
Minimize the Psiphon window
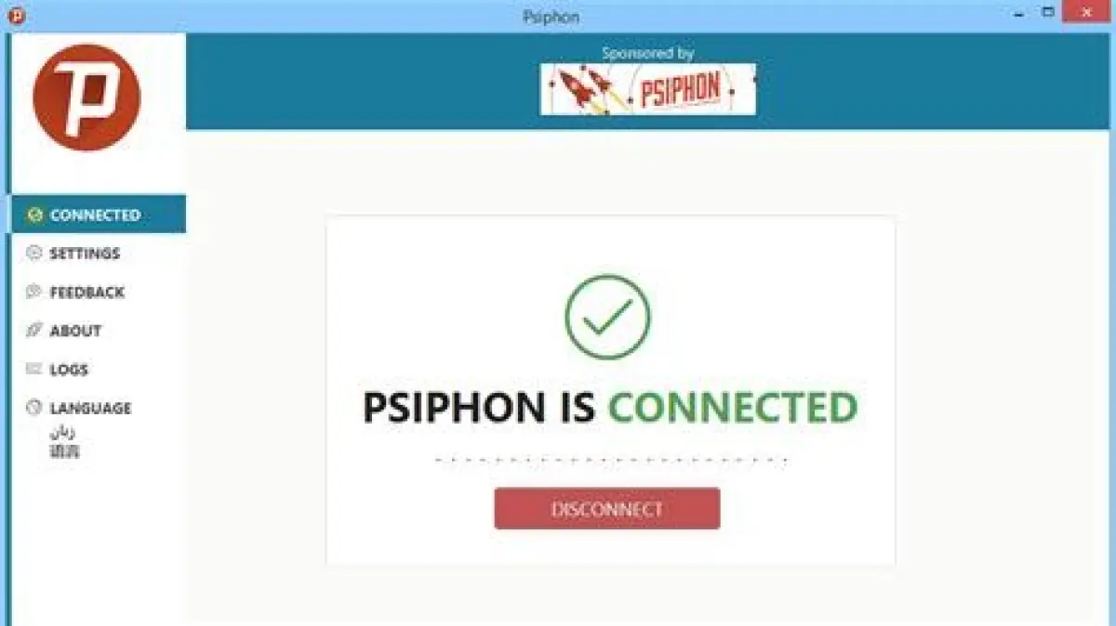click(x=1017, y=12)
